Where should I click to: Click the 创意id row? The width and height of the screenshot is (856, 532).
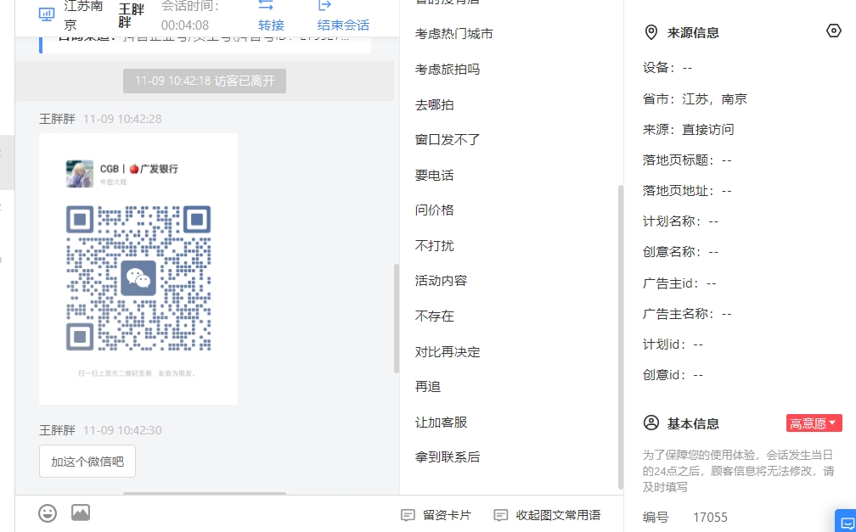coord(673,375)
